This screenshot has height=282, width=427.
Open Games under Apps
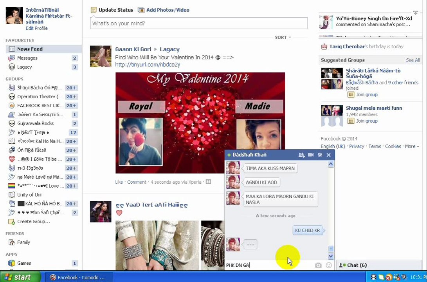[x=24, y=263]
